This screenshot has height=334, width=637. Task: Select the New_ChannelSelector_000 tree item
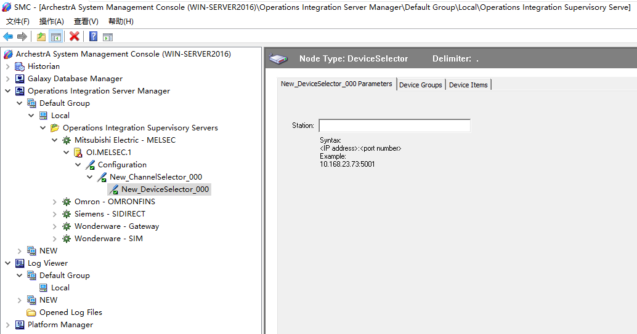point(155,177)
